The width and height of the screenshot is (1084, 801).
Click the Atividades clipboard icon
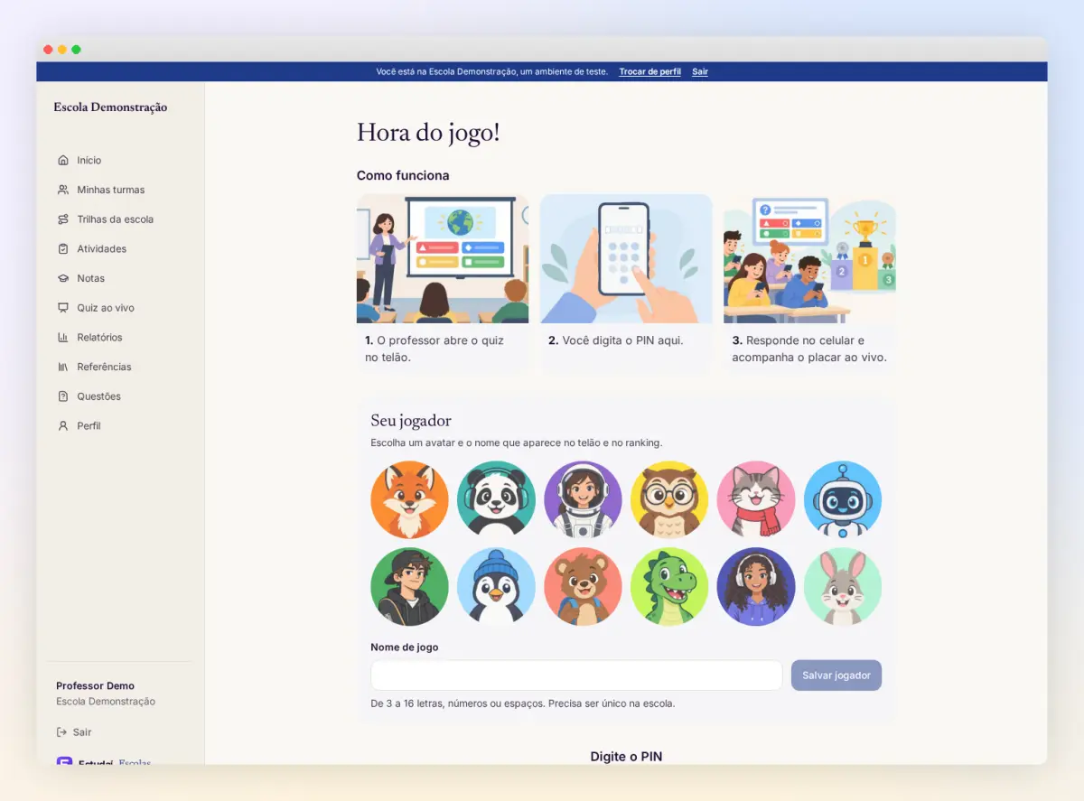pyautogui.click(x=63, y=248)
